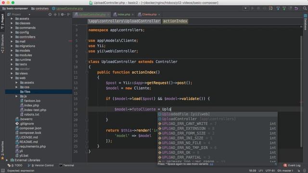
Task: Click UploadController.php breadcrumb in navigation bar
Action: [x=67, y=9]
